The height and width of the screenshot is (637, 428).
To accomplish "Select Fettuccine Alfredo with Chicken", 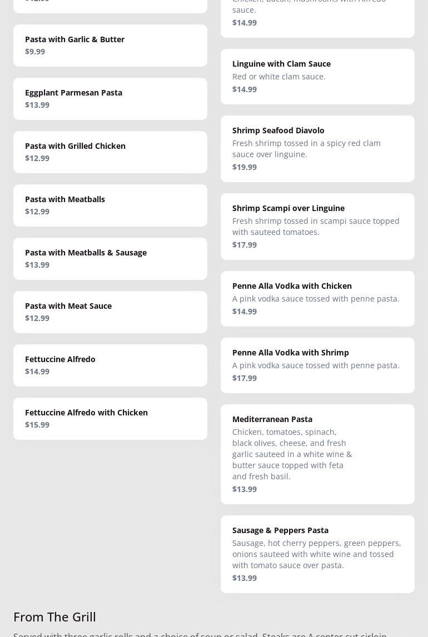I will coord(110,418).
